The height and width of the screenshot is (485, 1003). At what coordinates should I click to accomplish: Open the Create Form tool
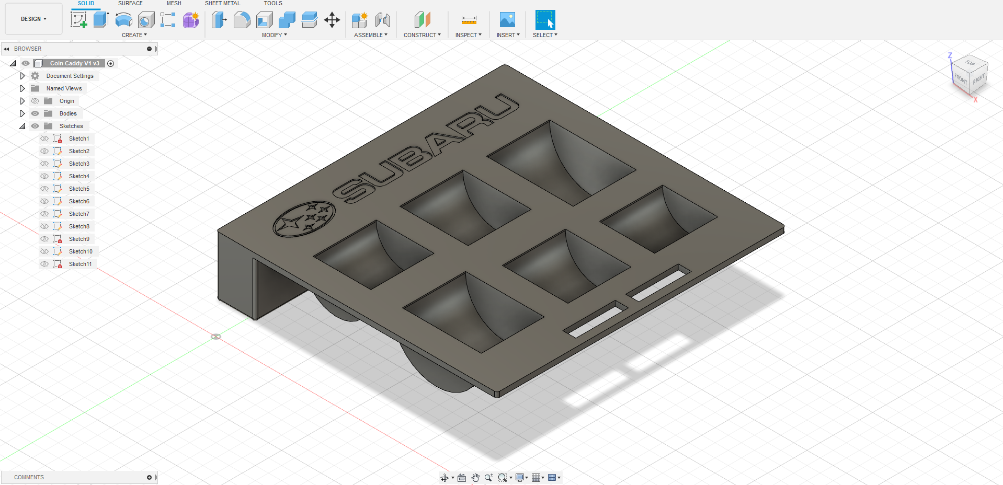[x=191, y=20]
